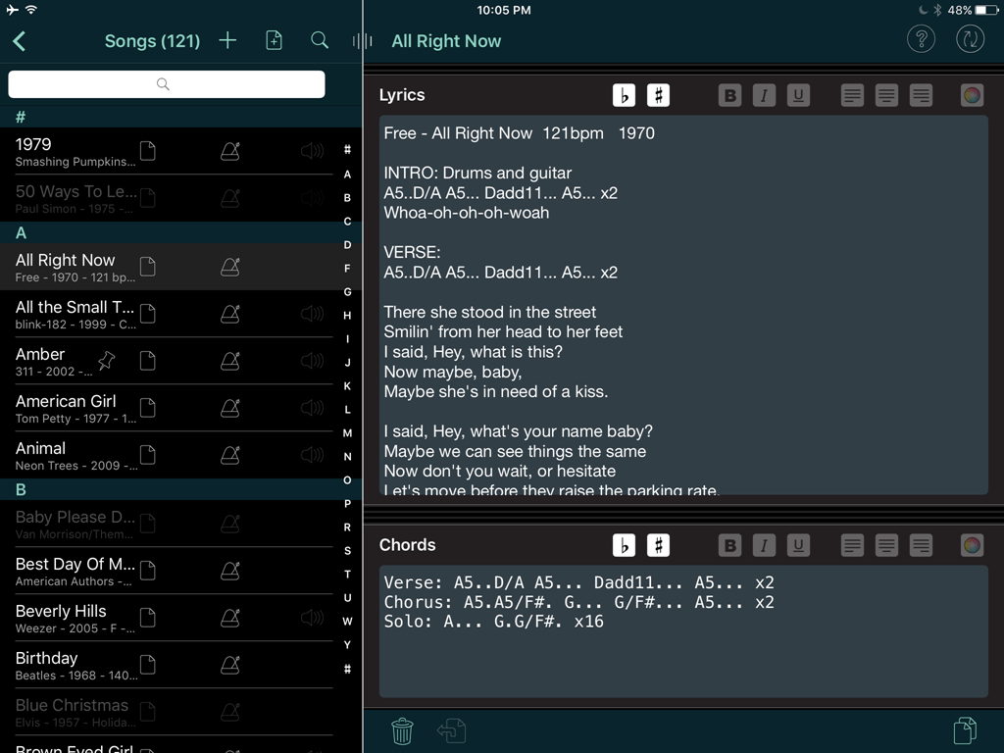The width and height of the screenshot is (1004, 753).
Task: Align Lyrics text right
Action: pyautogui.click(x=922, y=95)
